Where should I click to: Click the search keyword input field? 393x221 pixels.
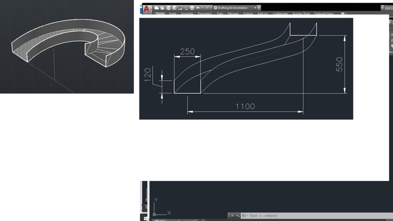click(x=389, y=8)
